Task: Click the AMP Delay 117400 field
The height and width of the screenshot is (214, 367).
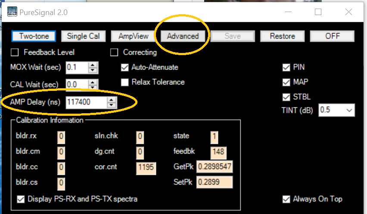Action: coord(87,102)
